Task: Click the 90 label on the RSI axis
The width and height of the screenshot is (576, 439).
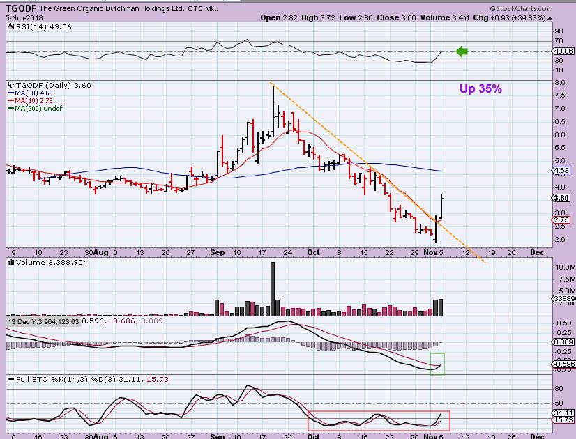Action: 559,31
